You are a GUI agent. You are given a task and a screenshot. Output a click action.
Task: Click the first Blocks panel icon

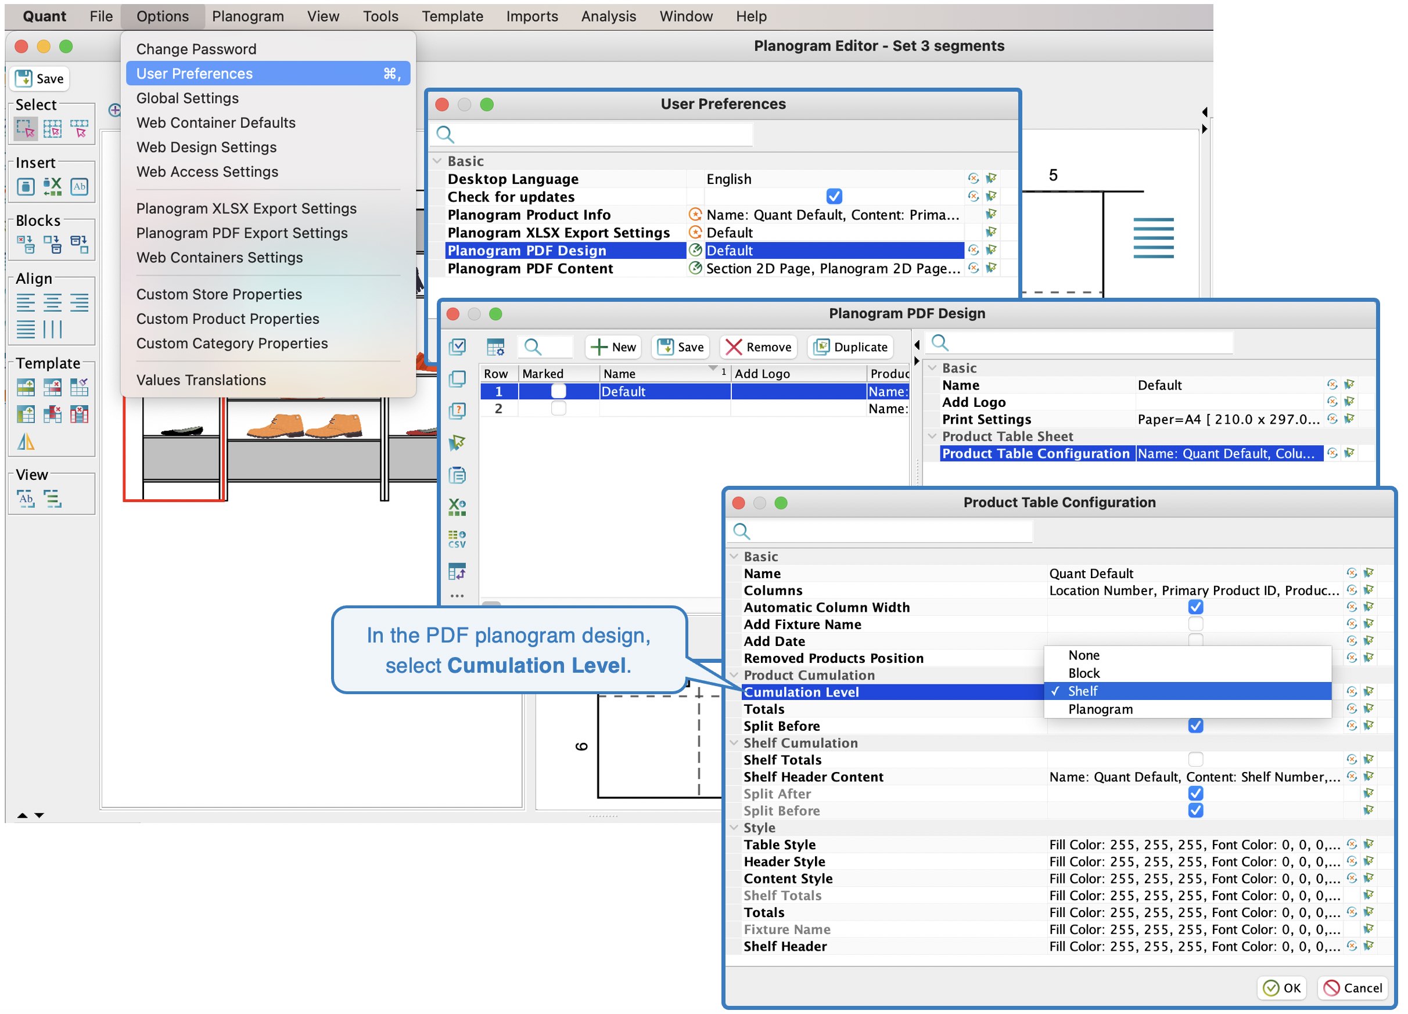26,244
